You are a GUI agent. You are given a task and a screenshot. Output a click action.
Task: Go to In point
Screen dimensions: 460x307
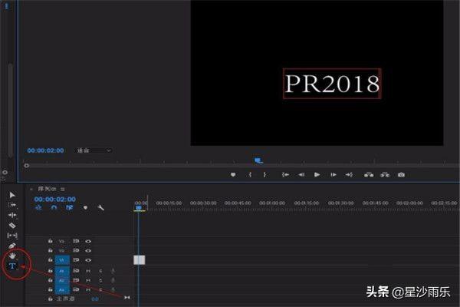click(285, 175)
